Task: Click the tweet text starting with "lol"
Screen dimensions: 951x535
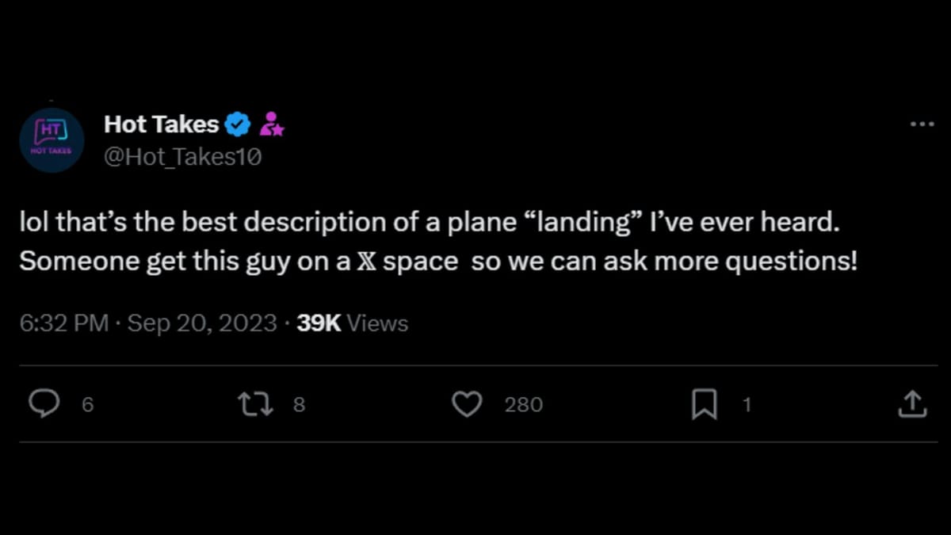Action: [428, 224]
